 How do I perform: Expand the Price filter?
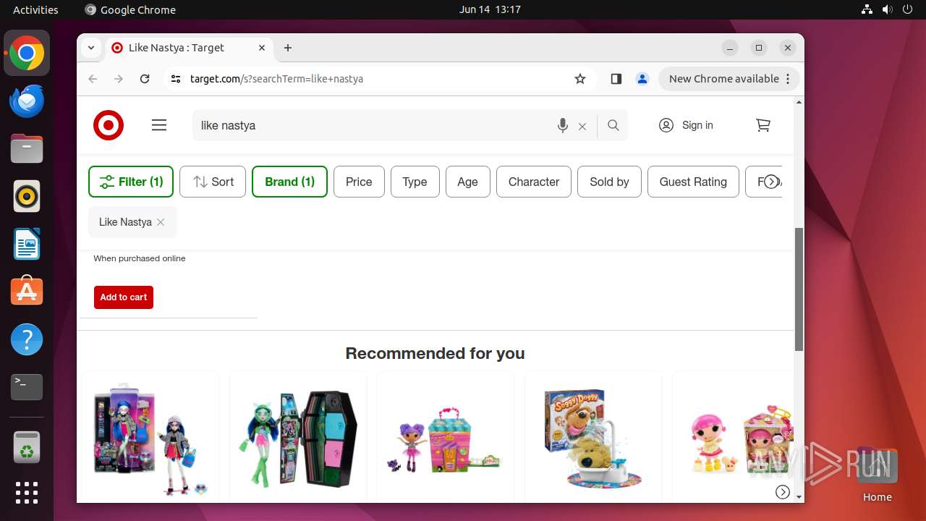[x=359, y=182]
